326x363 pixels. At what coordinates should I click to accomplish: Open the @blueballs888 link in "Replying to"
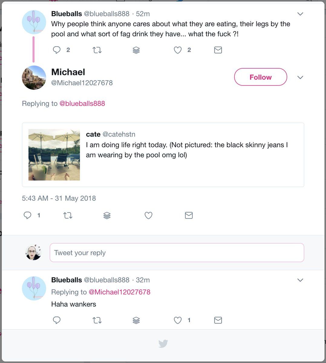coord(82,103)
